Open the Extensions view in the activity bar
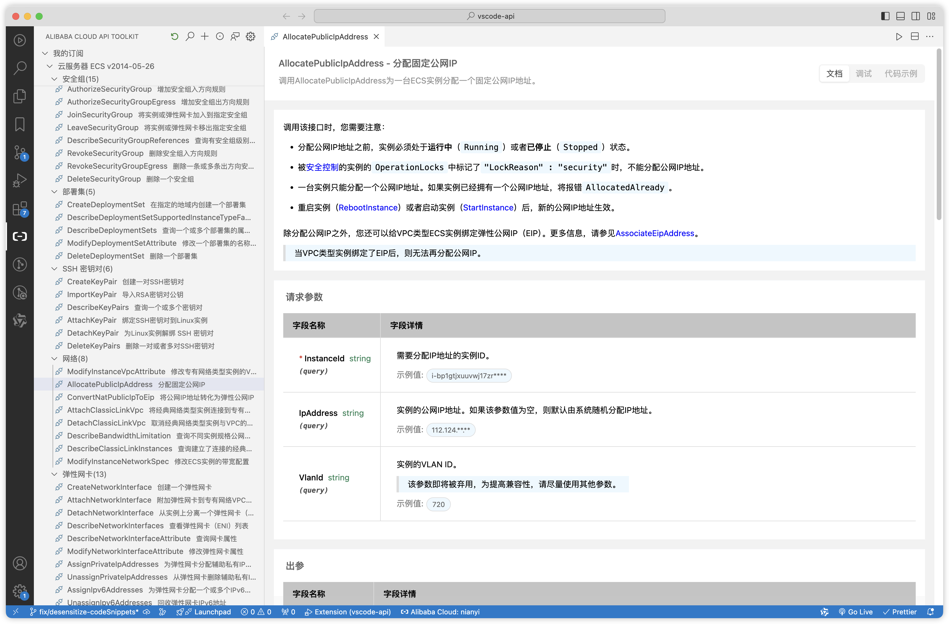The height and width of the screenshot is (624, 949). [x=20, y=208]
